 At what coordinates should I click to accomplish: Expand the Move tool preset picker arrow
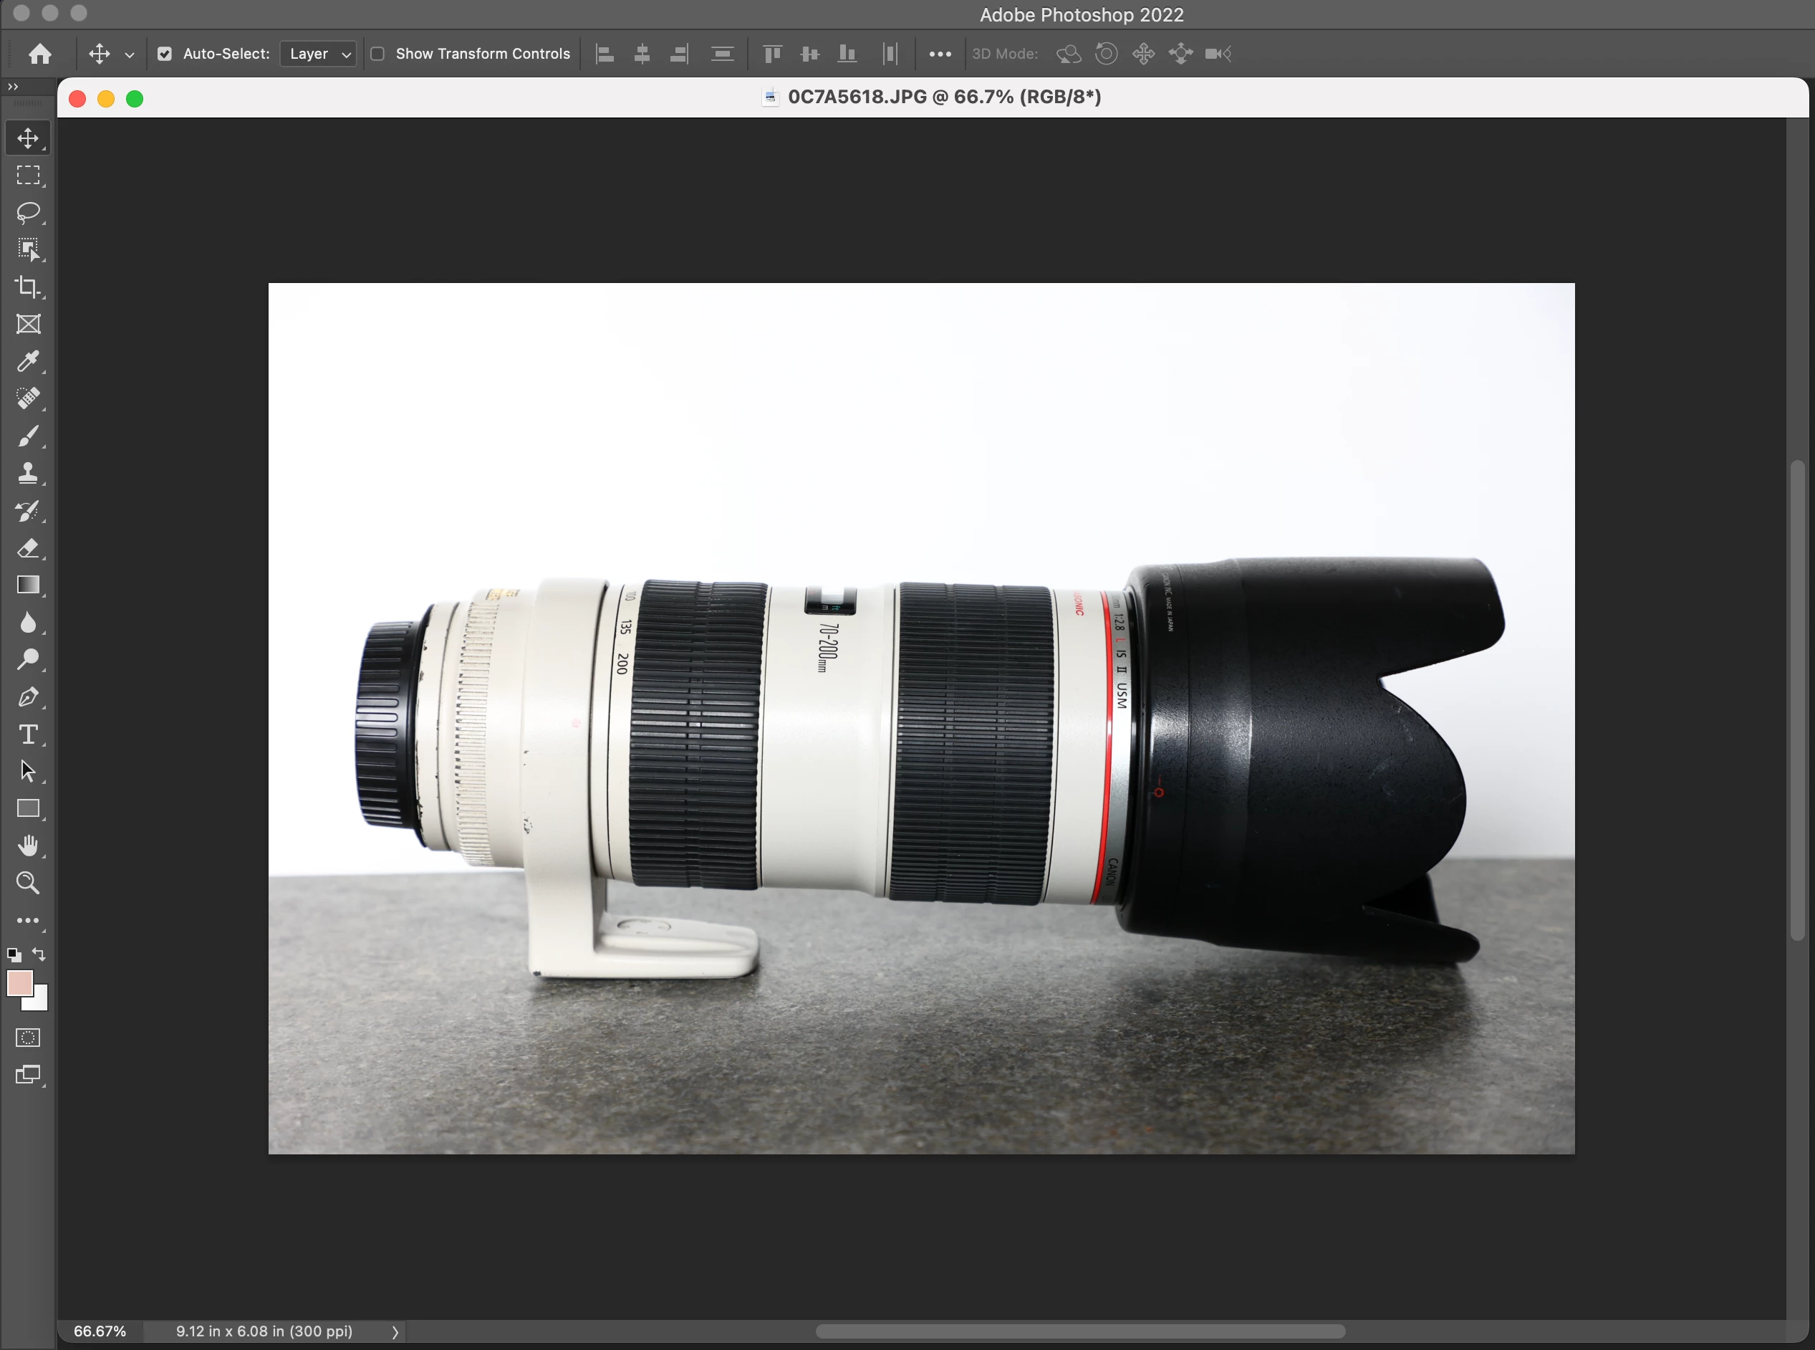click(x=129, y=54)
